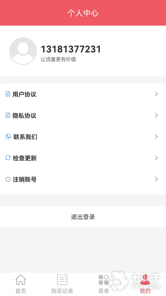Tap the phone icon beside 联系我们
The image size is (166, 296).
(8, 137)
